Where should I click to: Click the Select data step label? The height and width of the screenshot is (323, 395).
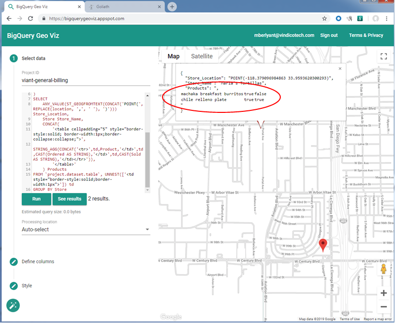click(x=34, y=58)
